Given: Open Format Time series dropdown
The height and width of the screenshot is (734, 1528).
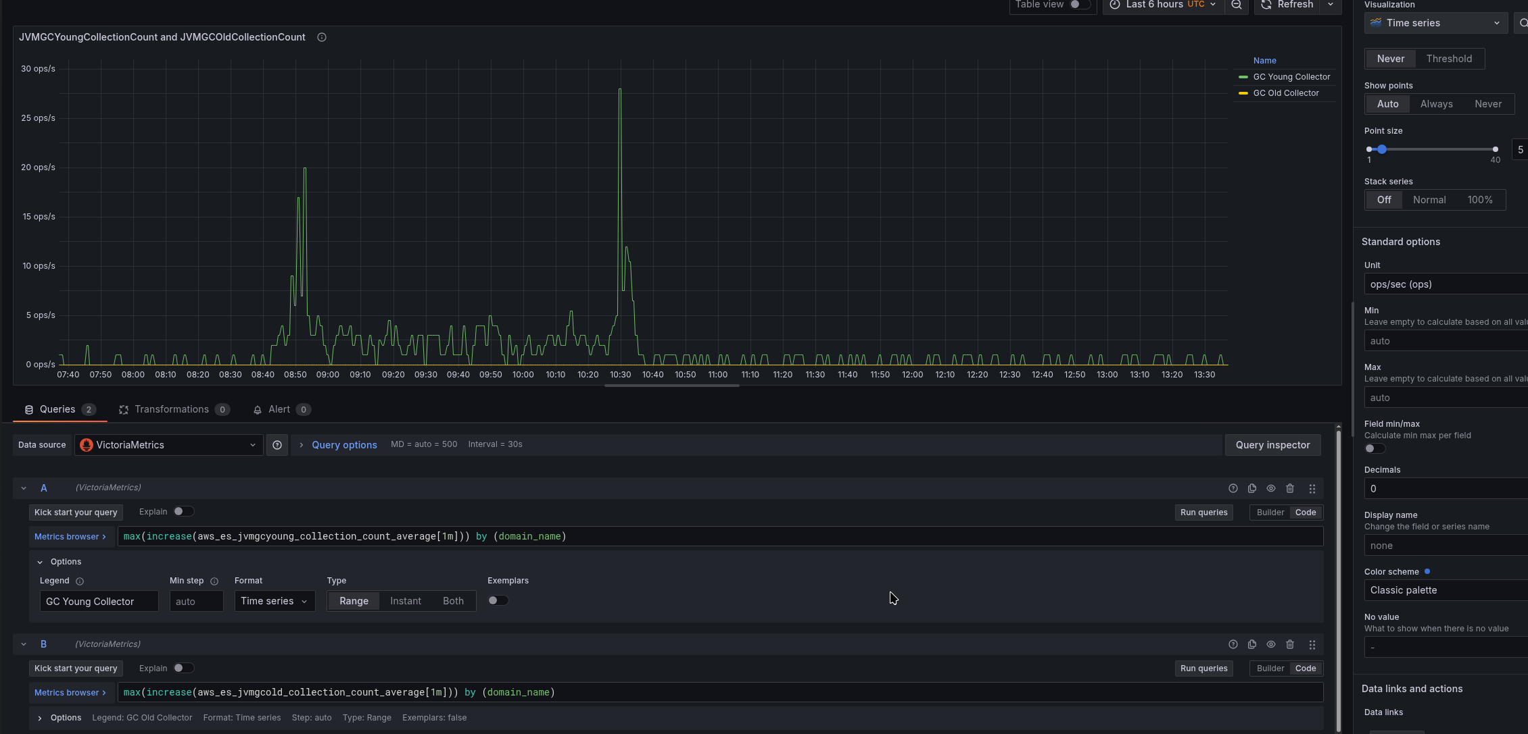Looking at the screenshot, I should 274,601.
